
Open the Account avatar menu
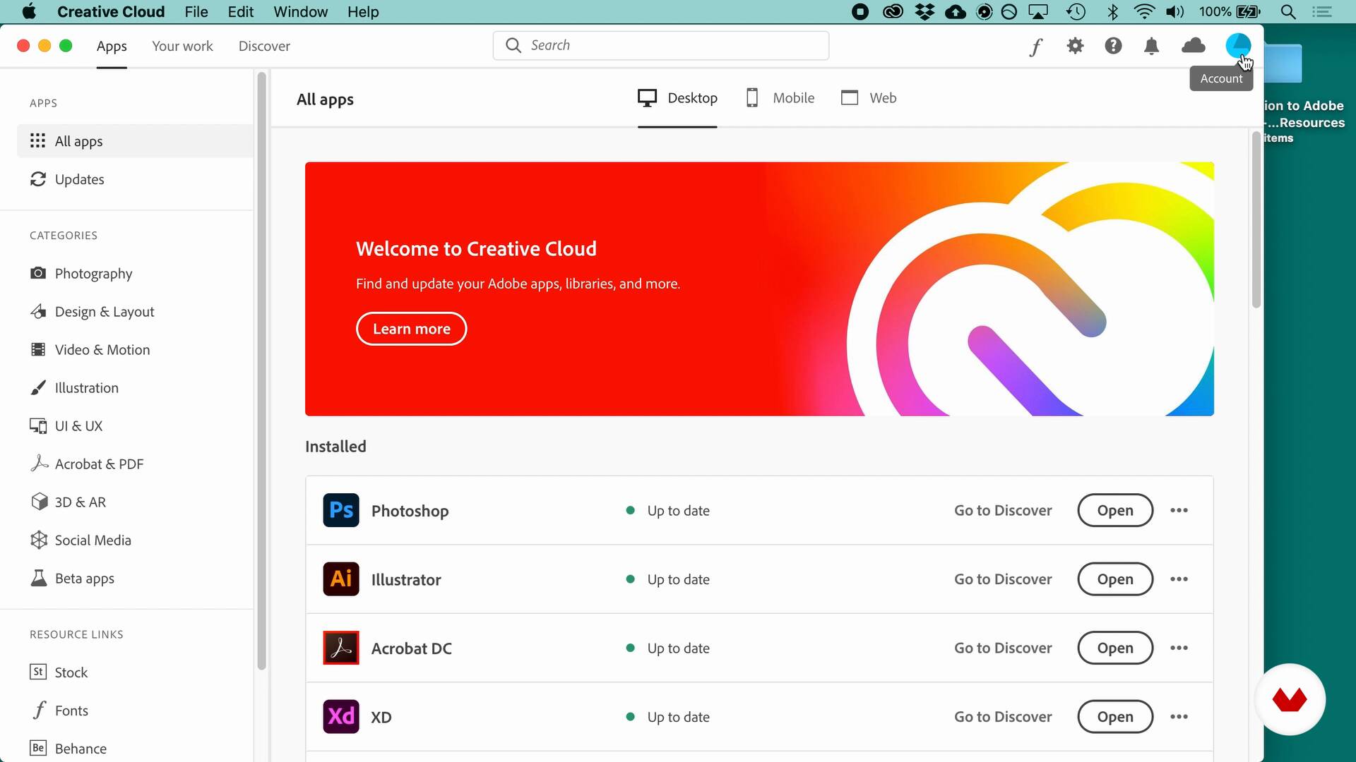1238,46
